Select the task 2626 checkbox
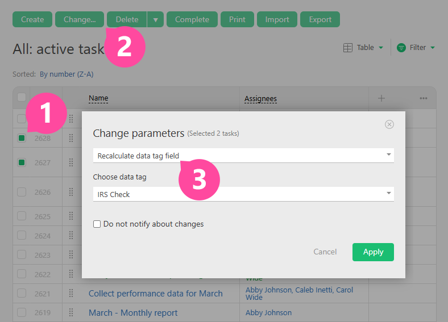 (x=22, y=192)
